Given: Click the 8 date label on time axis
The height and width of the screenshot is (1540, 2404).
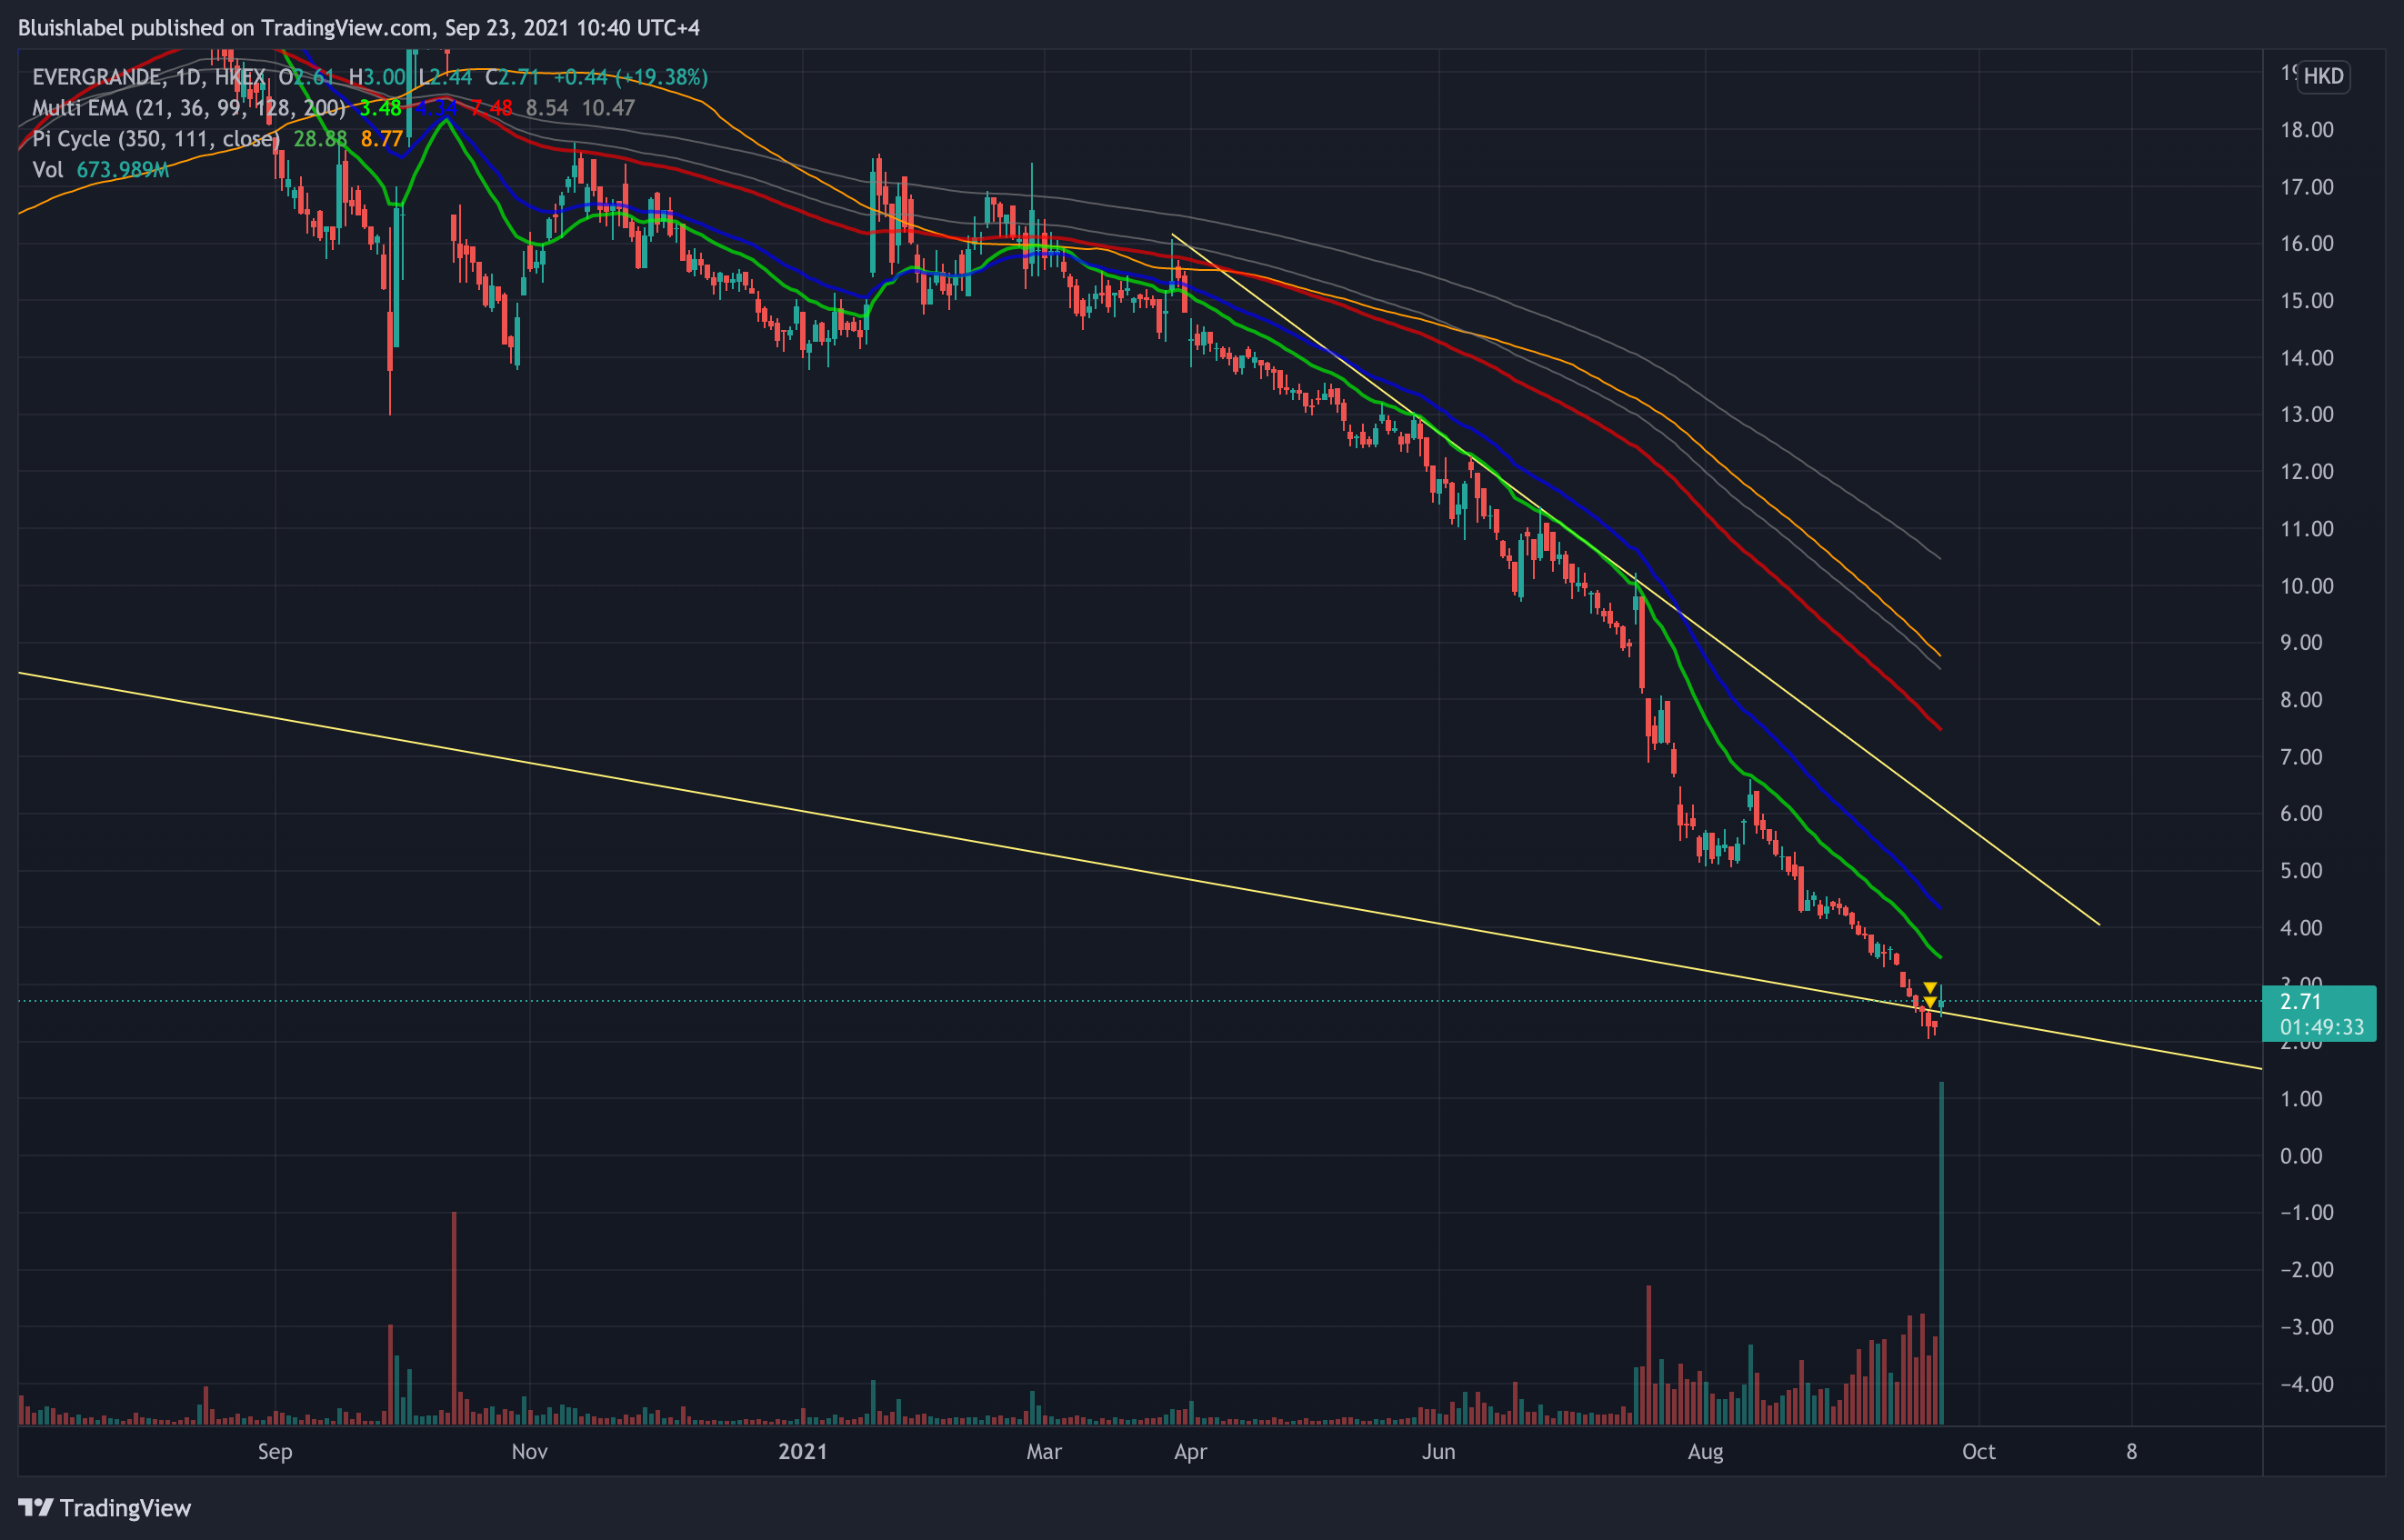Looking at the screenshot, I should [x=2131, y=1451].
